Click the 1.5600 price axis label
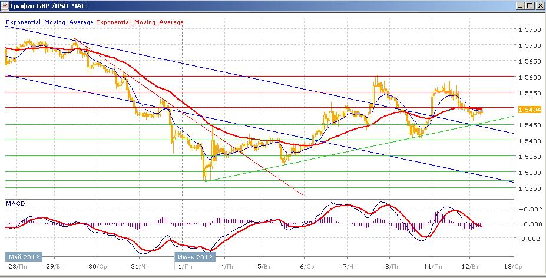Viewport: 546px width, 278px height. pos(530,77)
